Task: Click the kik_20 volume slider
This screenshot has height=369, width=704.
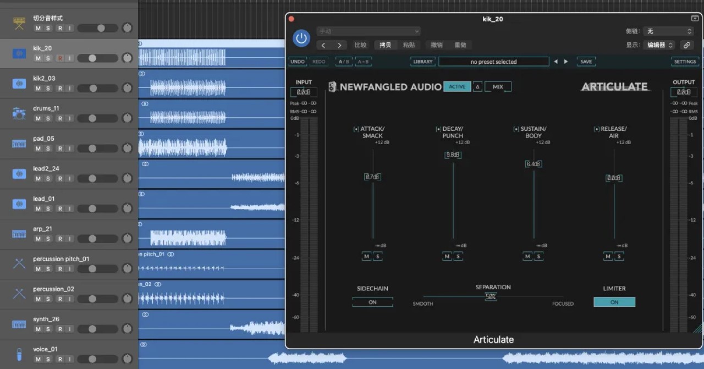Action: pyautogui.click(x=97, y=58)
